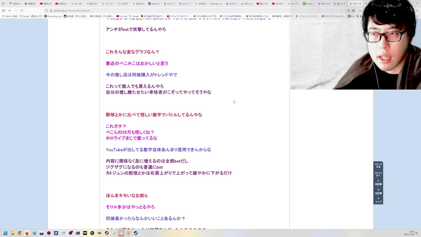Open the 総合リアルタイムランキング bookmark
The width and height of the screenshot is (421, 237).
coord(334,16)
